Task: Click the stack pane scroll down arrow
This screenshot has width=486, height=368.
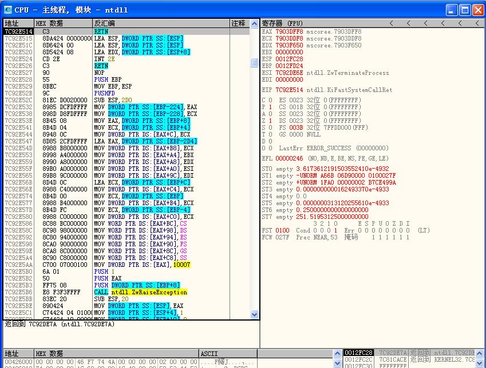Action: (x=480, y=363)
